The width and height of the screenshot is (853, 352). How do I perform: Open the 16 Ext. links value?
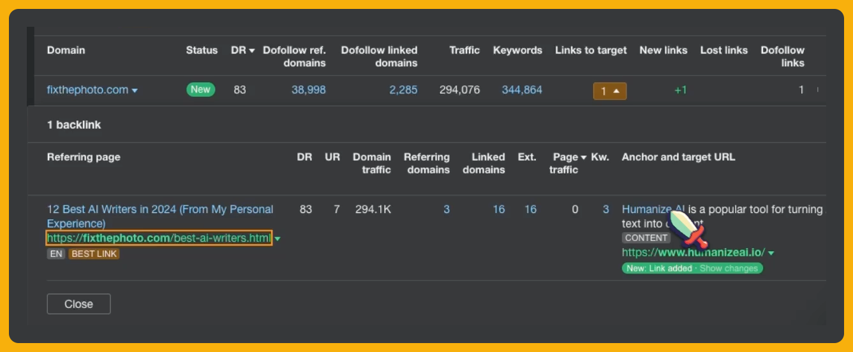pos(531,209)
